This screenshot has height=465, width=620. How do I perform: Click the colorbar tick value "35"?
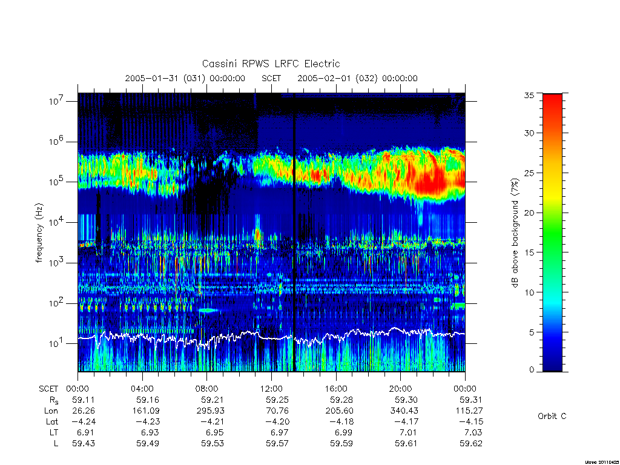tap(529, 95)
